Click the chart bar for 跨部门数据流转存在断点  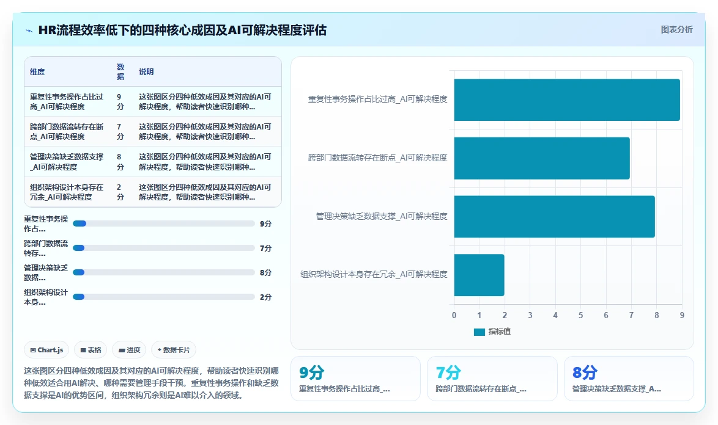pos(542,158)
